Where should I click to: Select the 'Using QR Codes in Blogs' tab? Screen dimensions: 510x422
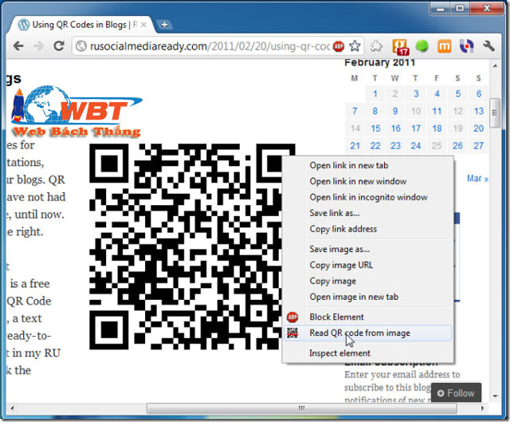[x=82, y=25]
